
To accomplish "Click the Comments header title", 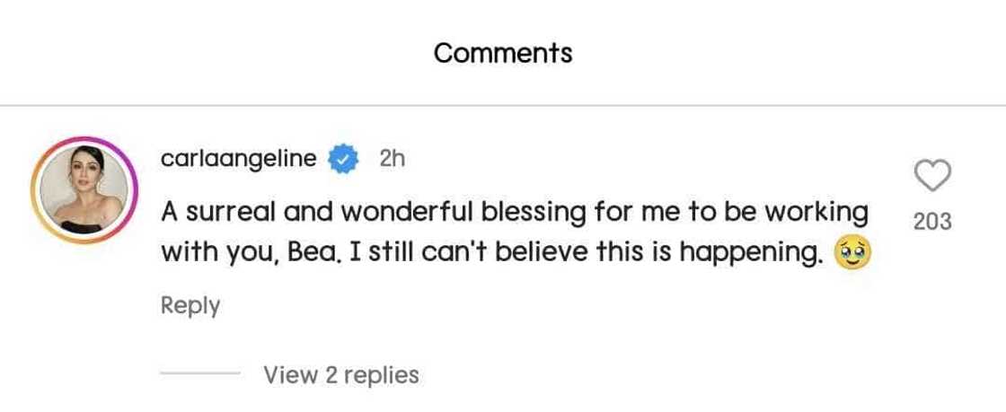I will click(503, 53).
